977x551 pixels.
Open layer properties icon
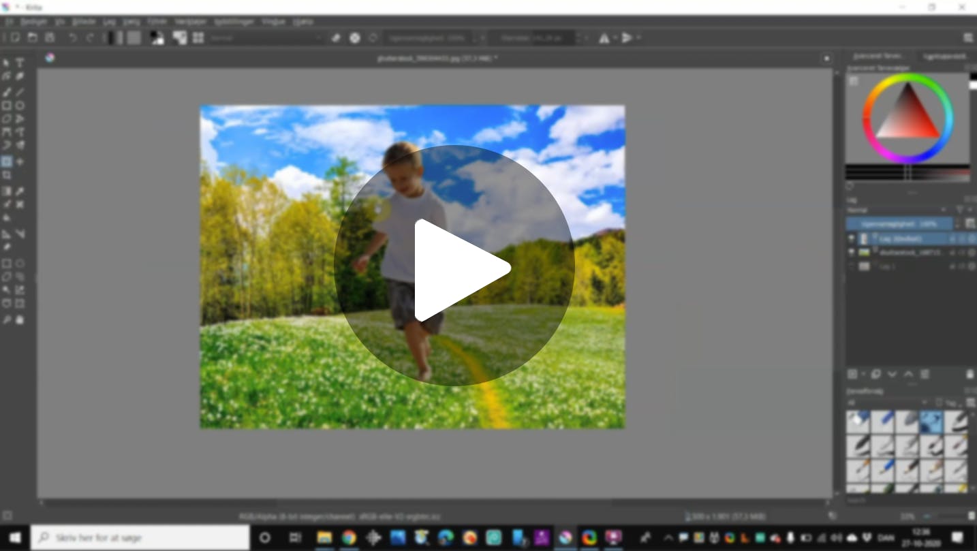pyautogui.click(x=925, y=374)
